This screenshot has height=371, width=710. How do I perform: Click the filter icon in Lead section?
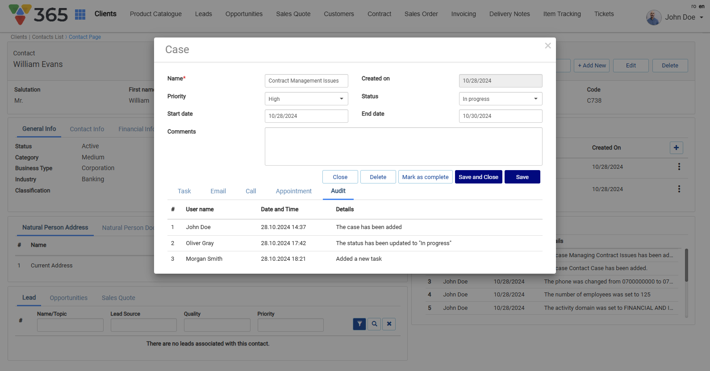359,324
